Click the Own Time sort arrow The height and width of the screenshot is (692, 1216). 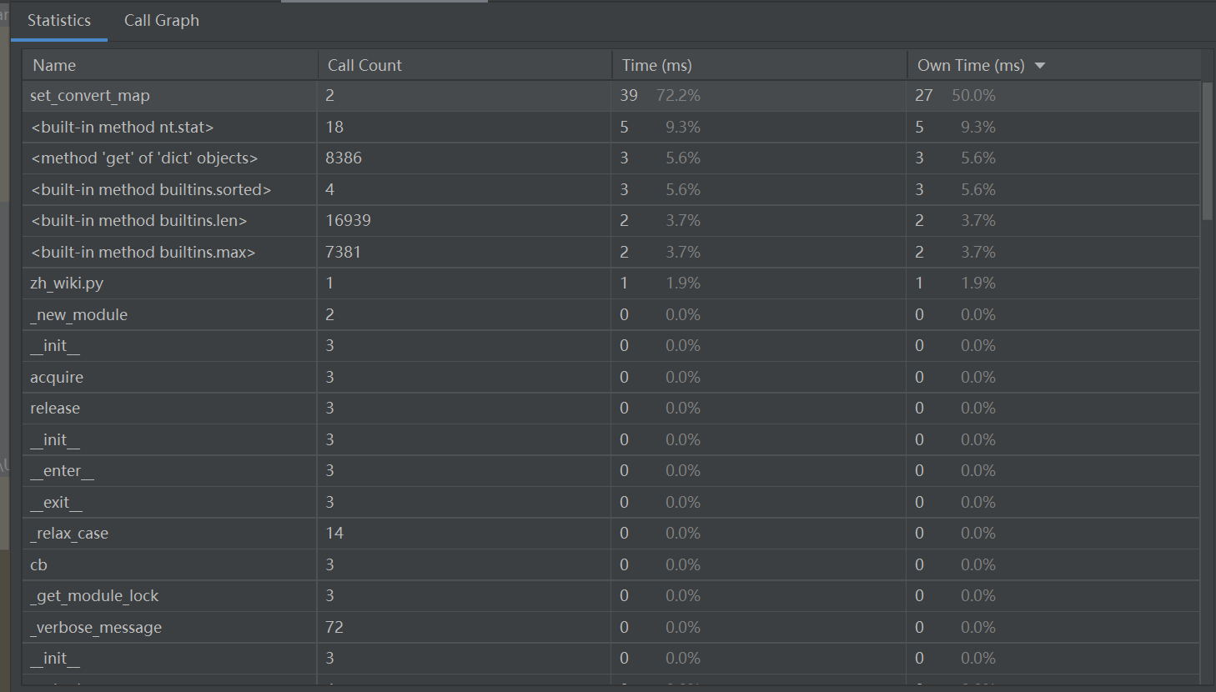coord(1039,66)
